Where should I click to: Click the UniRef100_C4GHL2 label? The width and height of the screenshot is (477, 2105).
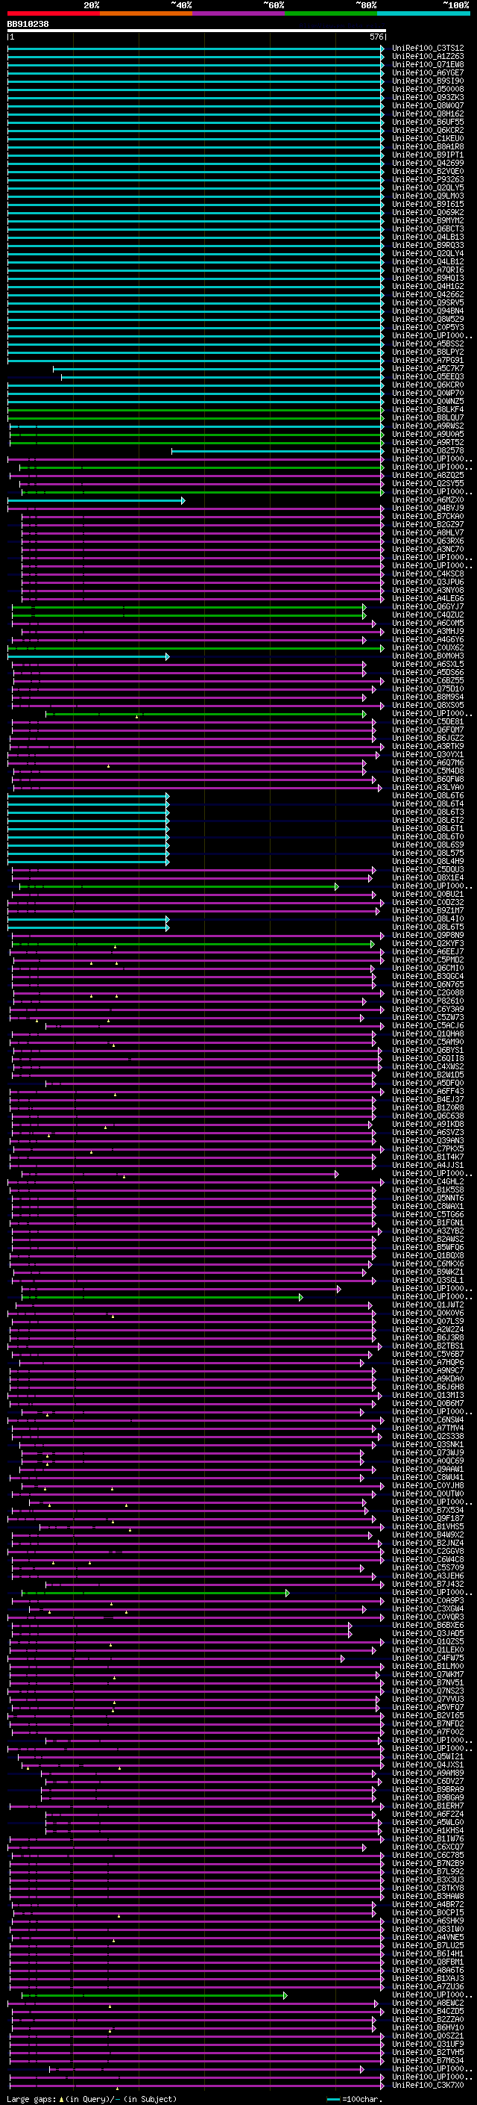point(428,1181)
